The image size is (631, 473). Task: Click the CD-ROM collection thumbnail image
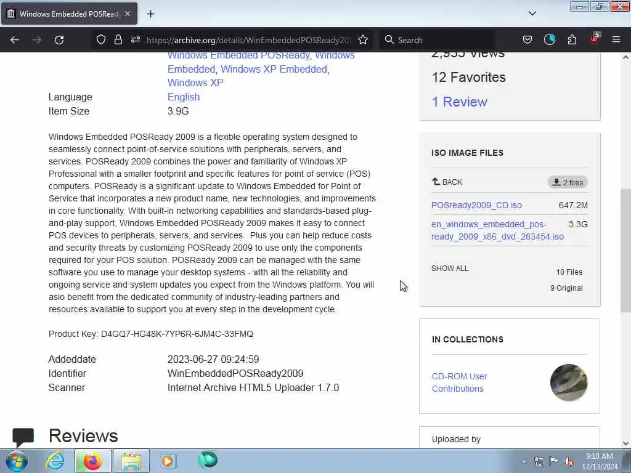569,382
